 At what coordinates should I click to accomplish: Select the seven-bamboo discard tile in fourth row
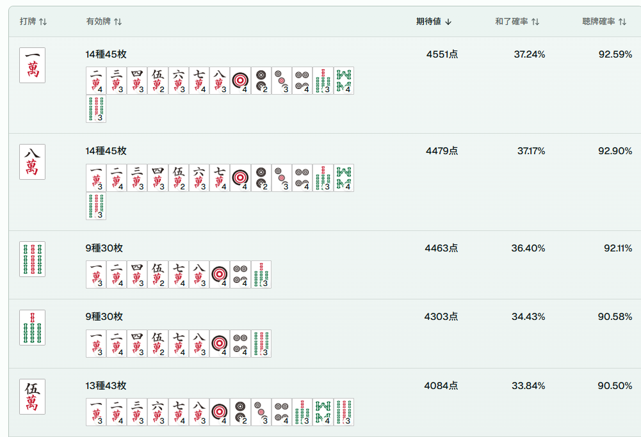click(32, 328)
